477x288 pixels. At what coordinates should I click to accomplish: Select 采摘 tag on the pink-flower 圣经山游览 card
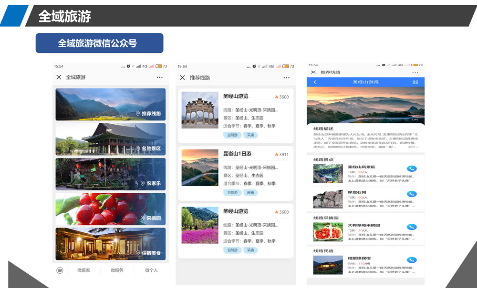[250, 250]
